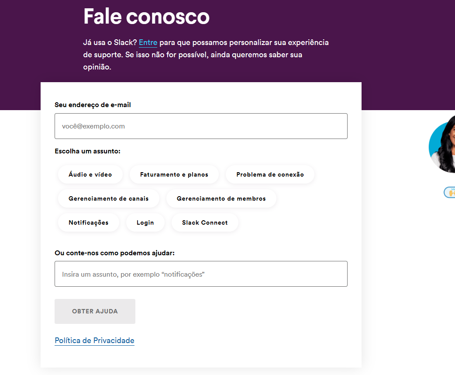Screen dimensions: 455x375
Task: Open the Política de Privacidade link
Action: click(x=94, y=340)
